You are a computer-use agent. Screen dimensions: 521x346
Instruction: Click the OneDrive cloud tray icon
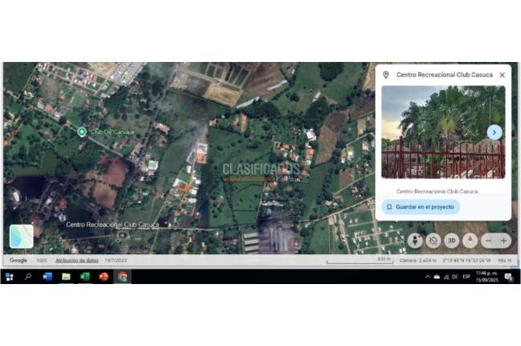pyautogui.click(x=437, y=277)
